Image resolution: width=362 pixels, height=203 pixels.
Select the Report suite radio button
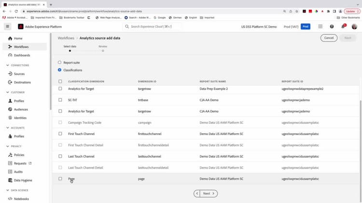(x=59, y=63)
